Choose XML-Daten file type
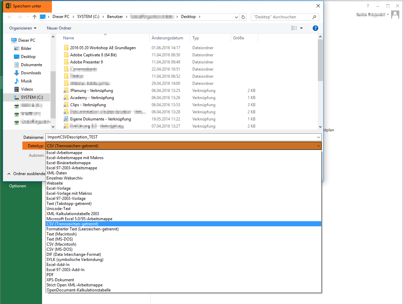 184,173
